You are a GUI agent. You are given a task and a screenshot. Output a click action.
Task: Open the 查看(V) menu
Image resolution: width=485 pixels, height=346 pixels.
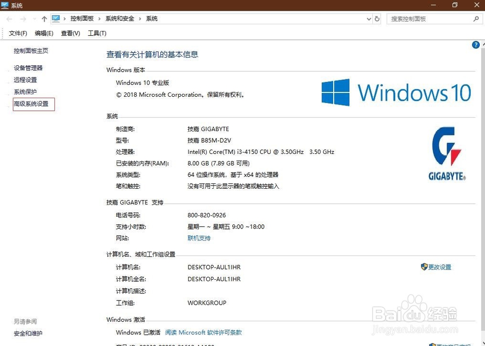click(x=70, y=33)
